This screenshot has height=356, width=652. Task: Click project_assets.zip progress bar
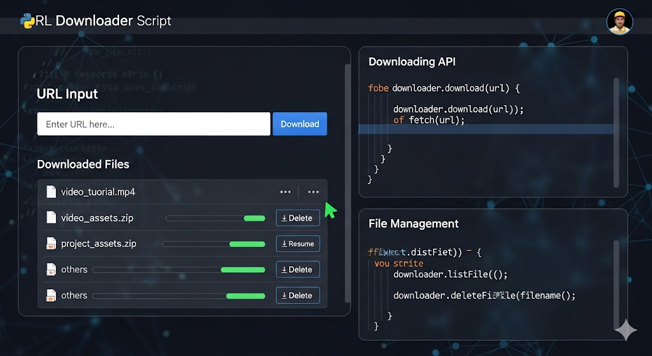(x=213, y=244)
